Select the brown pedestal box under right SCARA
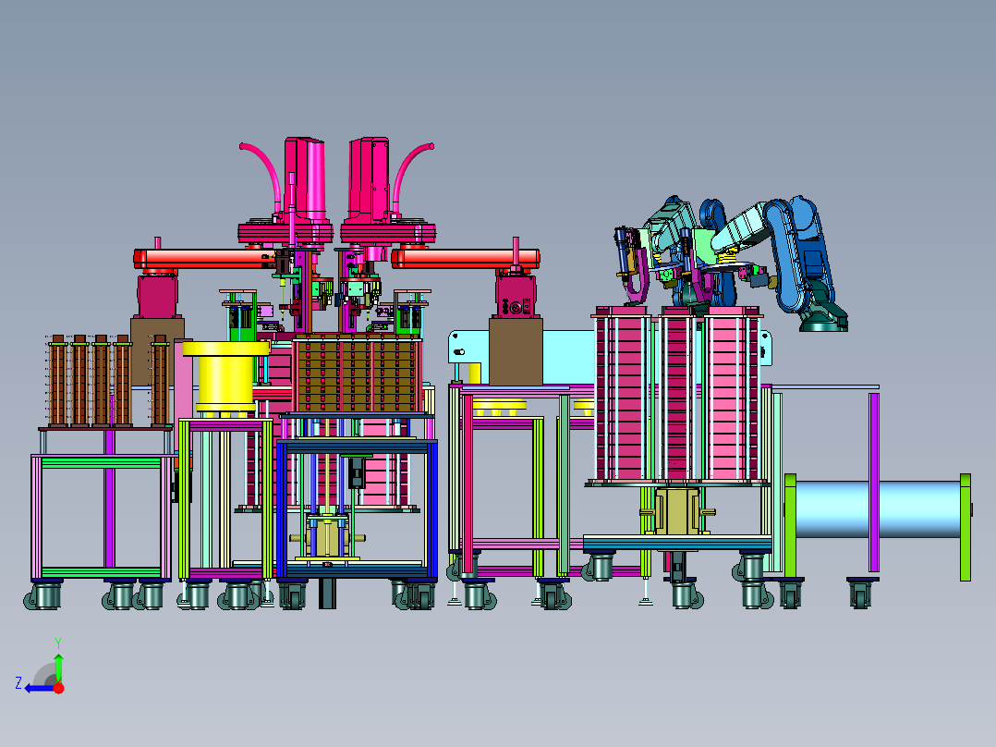 coord(516,351)
